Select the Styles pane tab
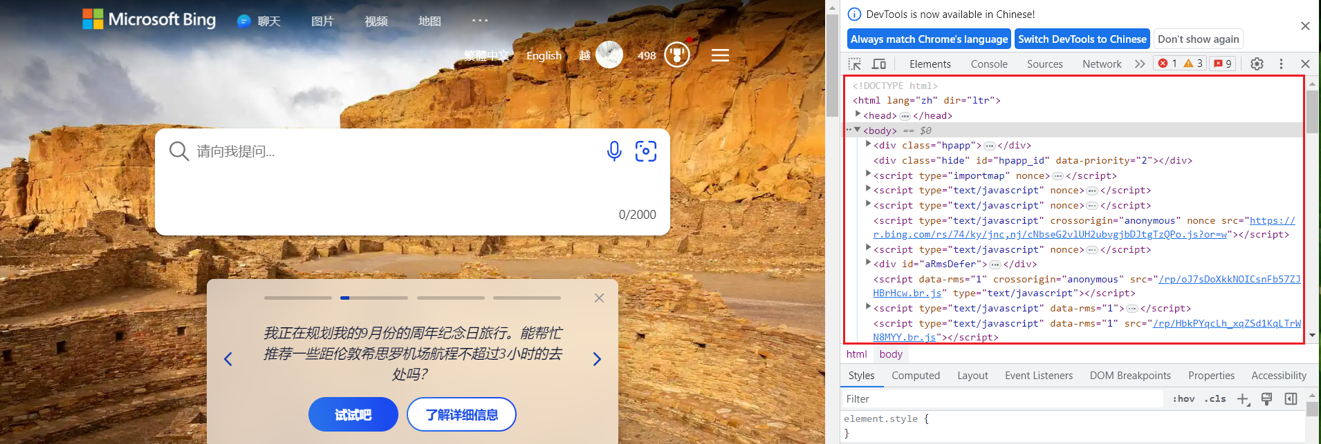The width and height of the screenshot is (1321, 444). click(861, 376)
